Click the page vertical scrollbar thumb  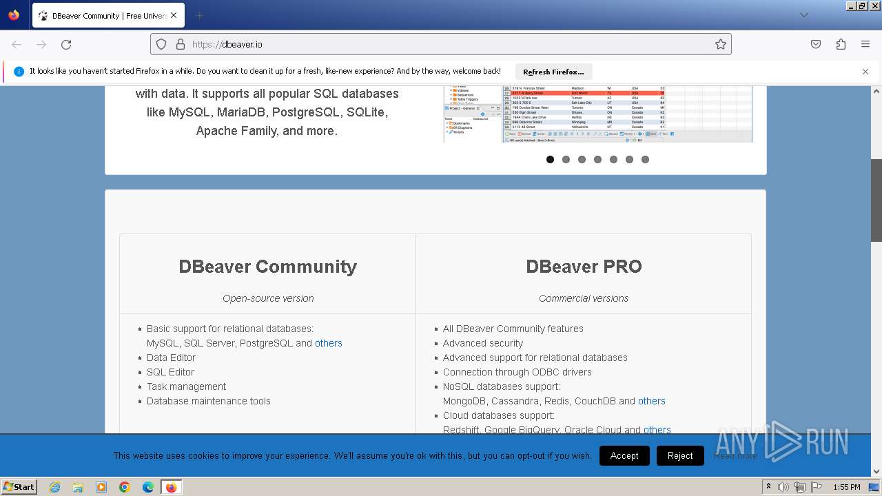[876, 200]
